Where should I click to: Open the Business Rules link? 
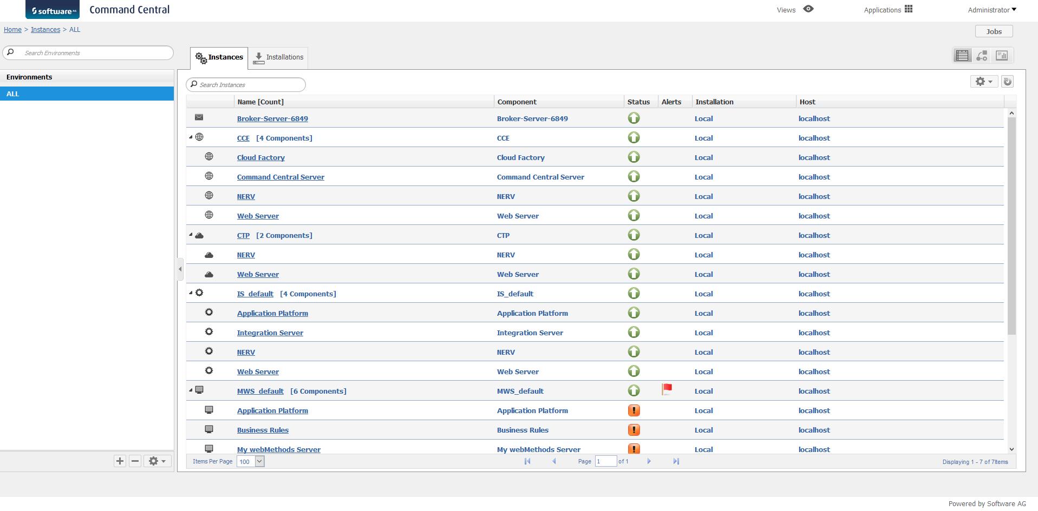tap(263, 430)
